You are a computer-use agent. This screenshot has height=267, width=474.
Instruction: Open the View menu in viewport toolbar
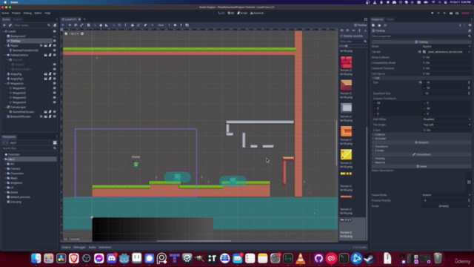click(161, 25)
